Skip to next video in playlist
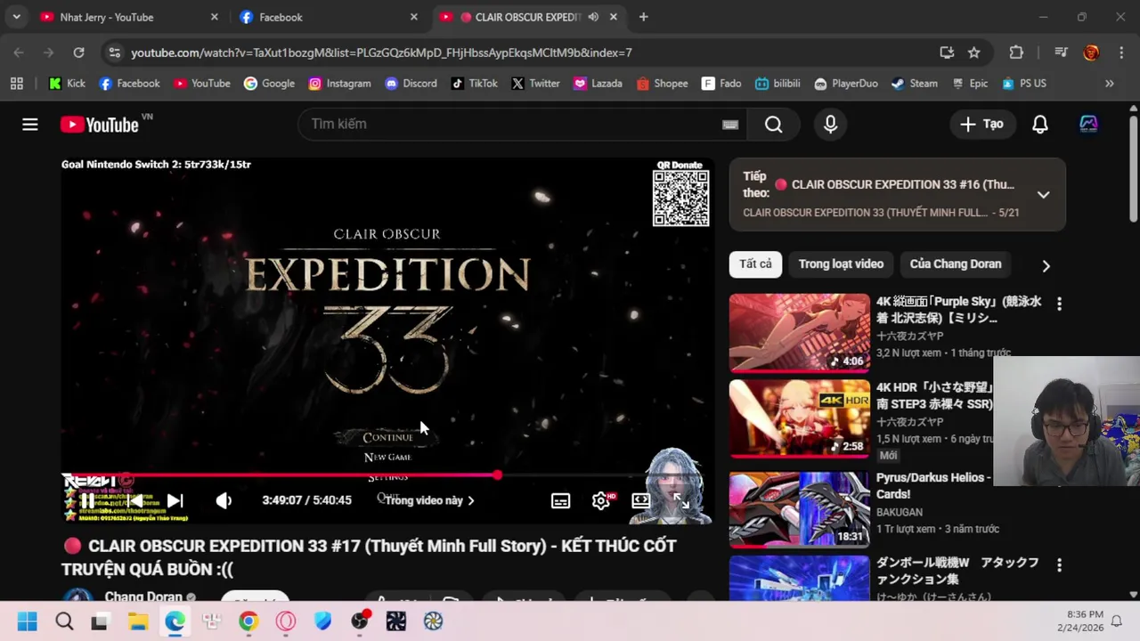Screen dimensions: 1140x641 (175, 500)
